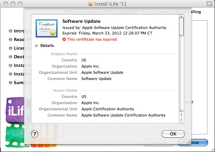Viewport: 215px width, 152px height.
Task: Click Subject Name Country 'US' value
Action: [84, 60]
